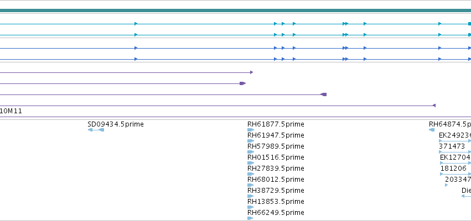This screenshot has height=221, width=471.
Task: Click the arrow glyph under RH61877.5prime
Action: 251,130
